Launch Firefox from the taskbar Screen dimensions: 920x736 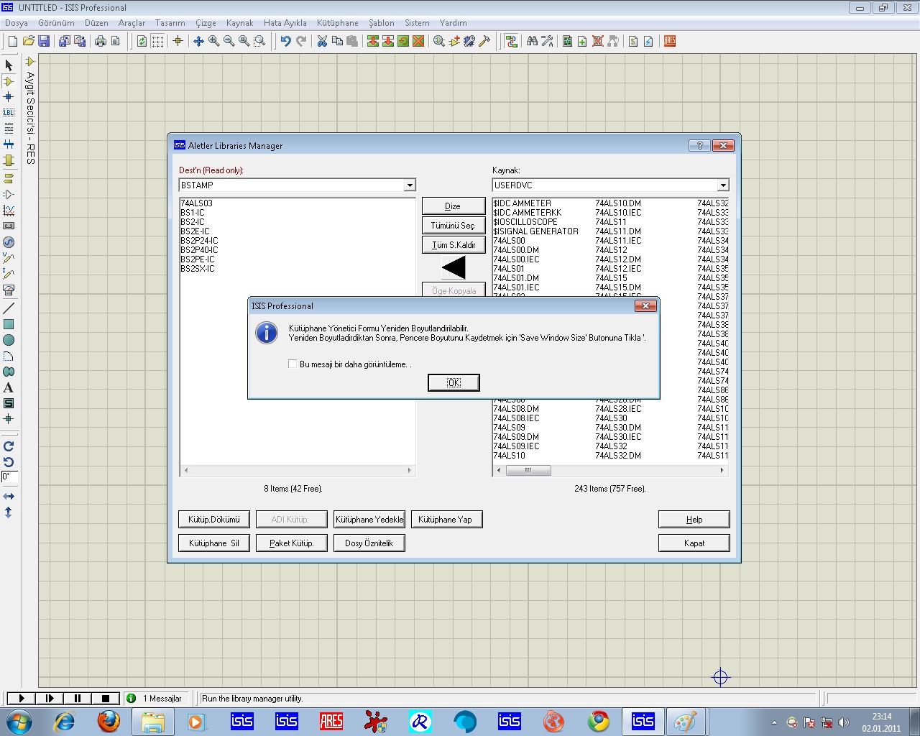click(109, 721)
